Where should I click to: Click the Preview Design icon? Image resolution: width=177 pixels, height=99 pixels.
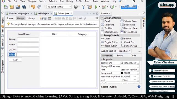(50, 18)
